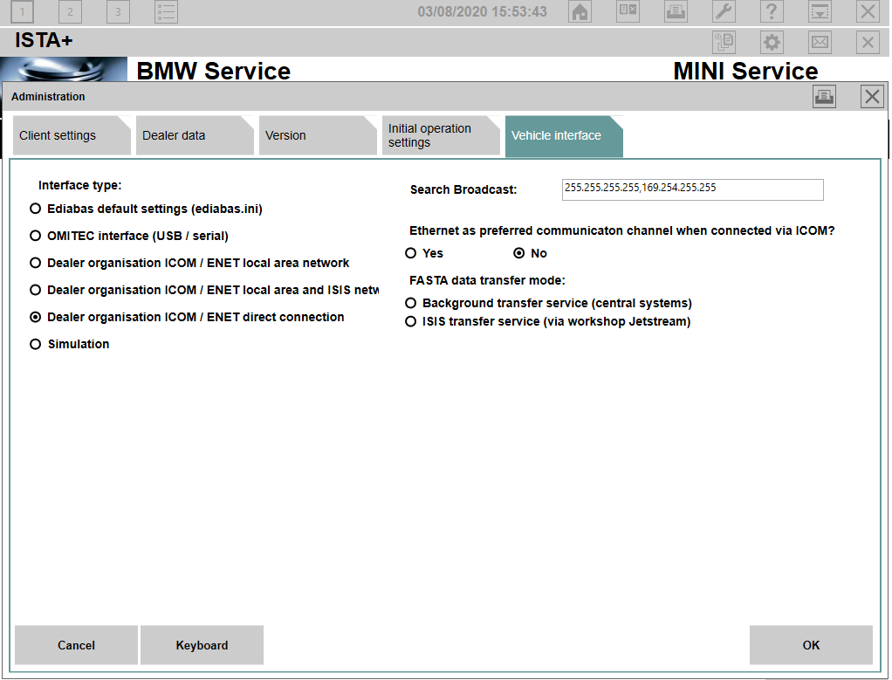Select ICOM / ENET direct connection
892x680 pixels.
coord(187,317)
